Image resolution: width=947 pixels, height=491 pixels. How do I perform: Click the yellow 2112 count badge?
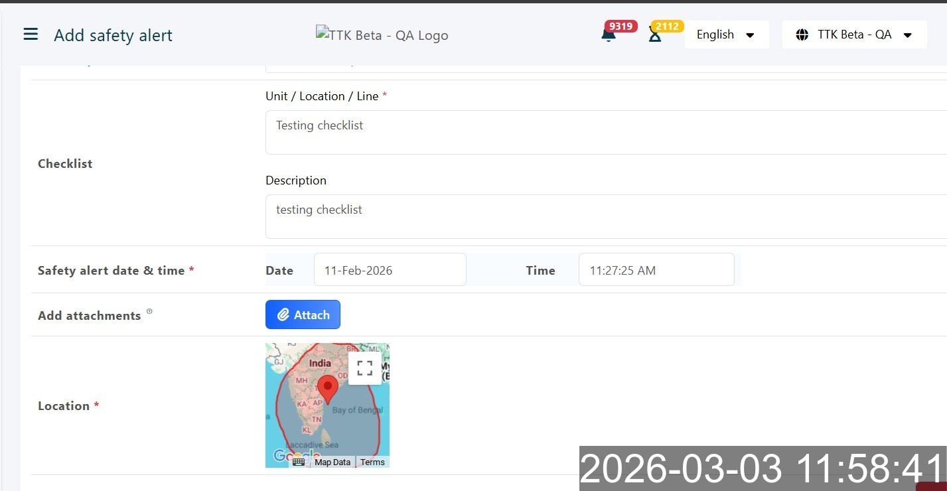[667, 27]
